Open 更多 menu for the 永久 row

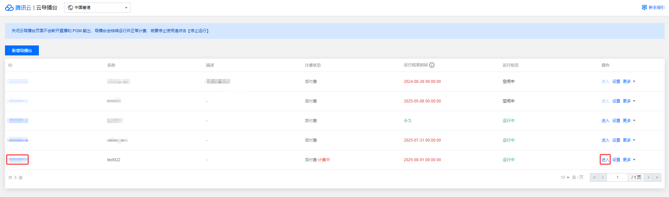pyautogui.click(x=629, y=121)
